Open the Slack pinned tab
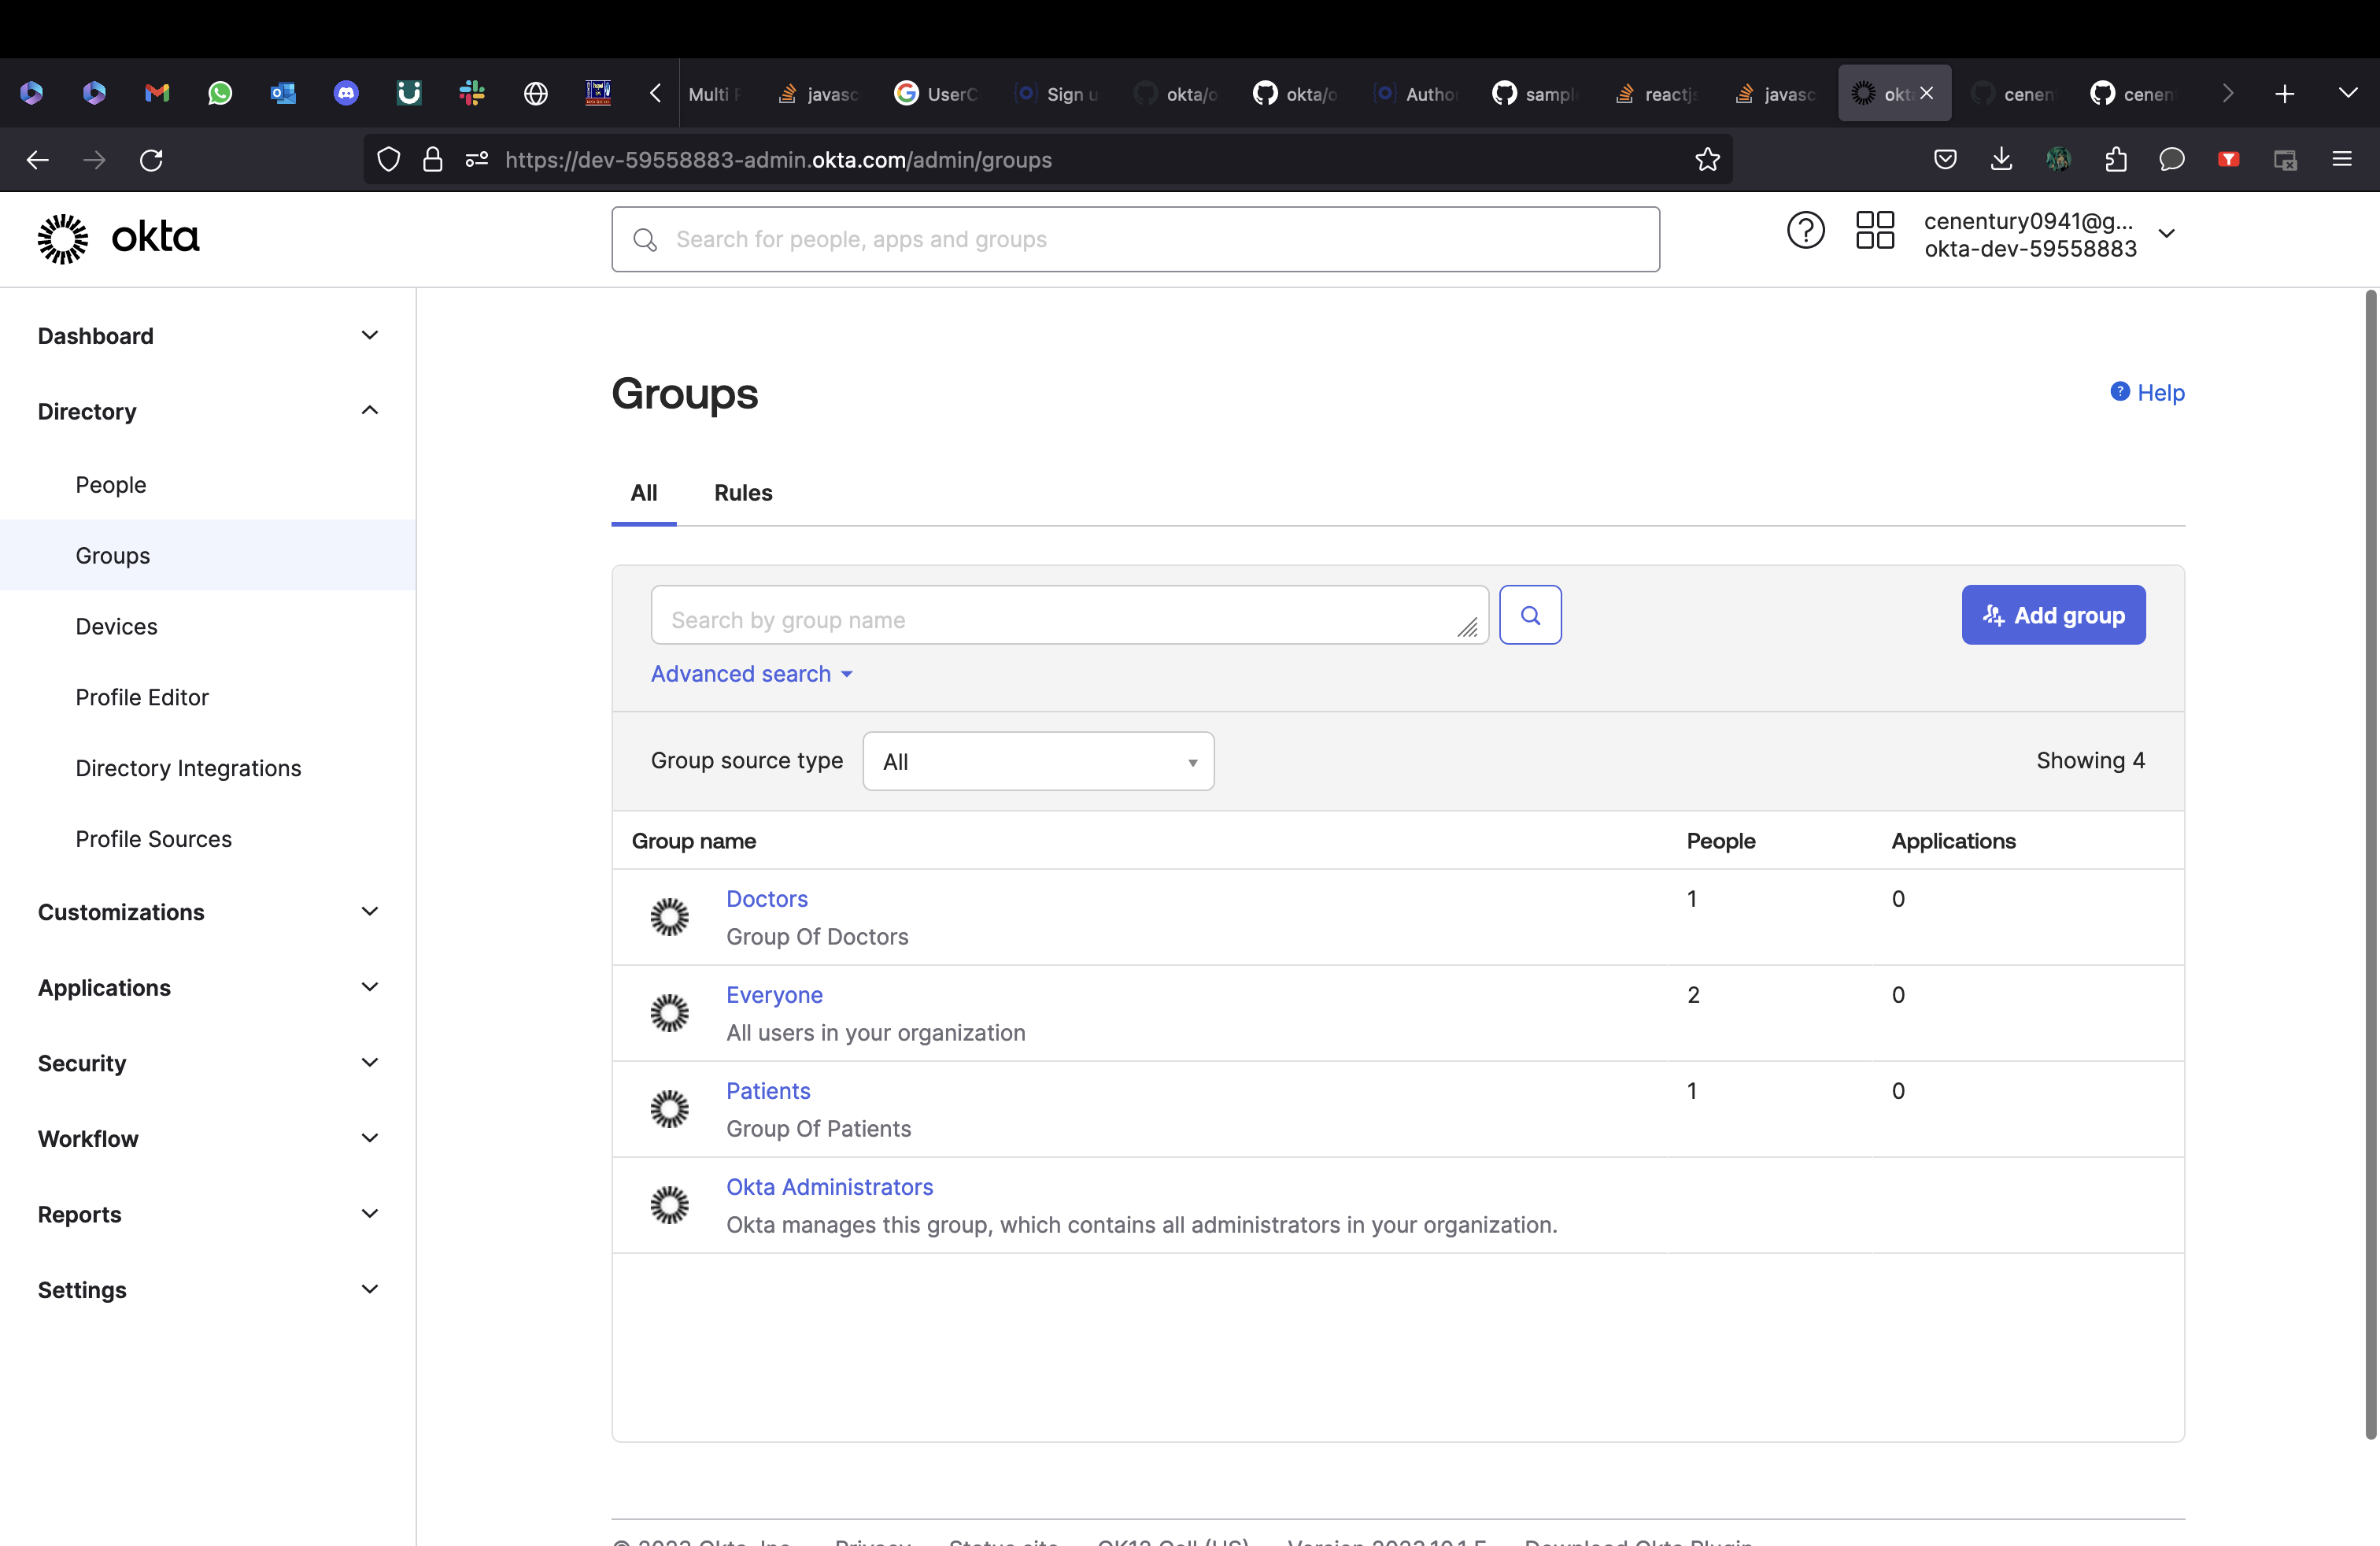This screenshot has height=1546, width=2380. click(472, 94)
